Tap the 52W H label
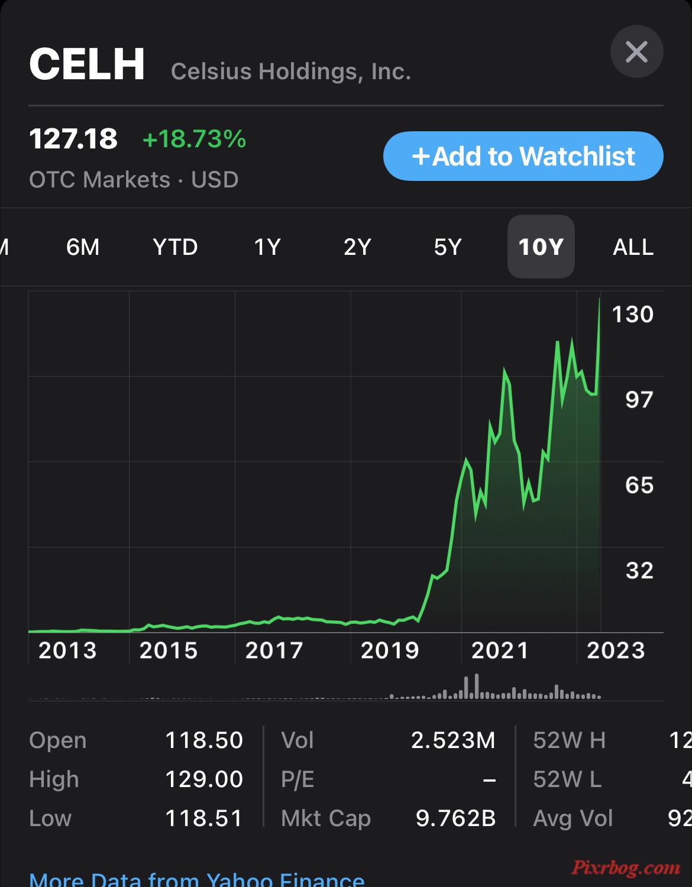The height and width of the screenshot is (887, 692). click(x=569, y=740)
